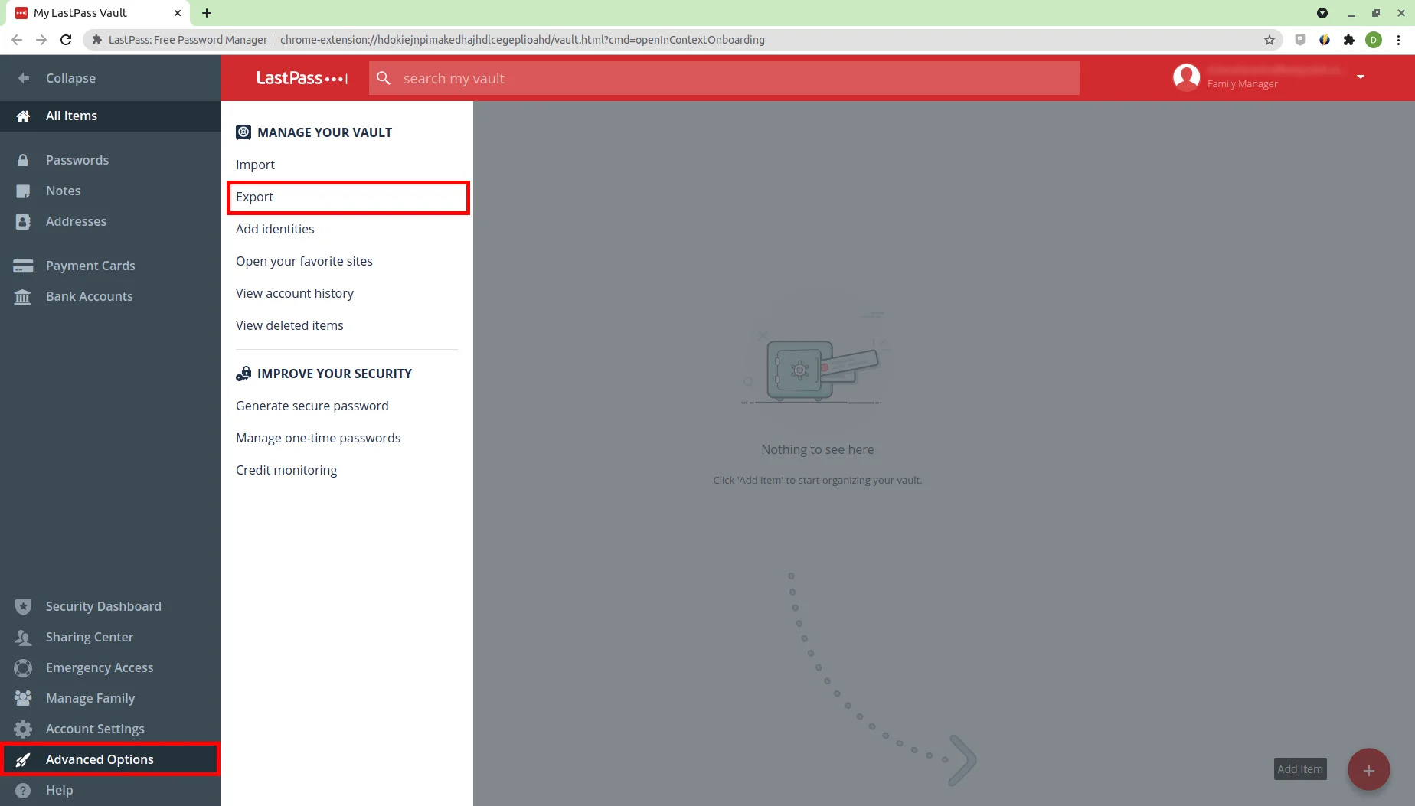Click the red Add Item plus button
Screen dimensions: 1415x806
pos(1368,769)
